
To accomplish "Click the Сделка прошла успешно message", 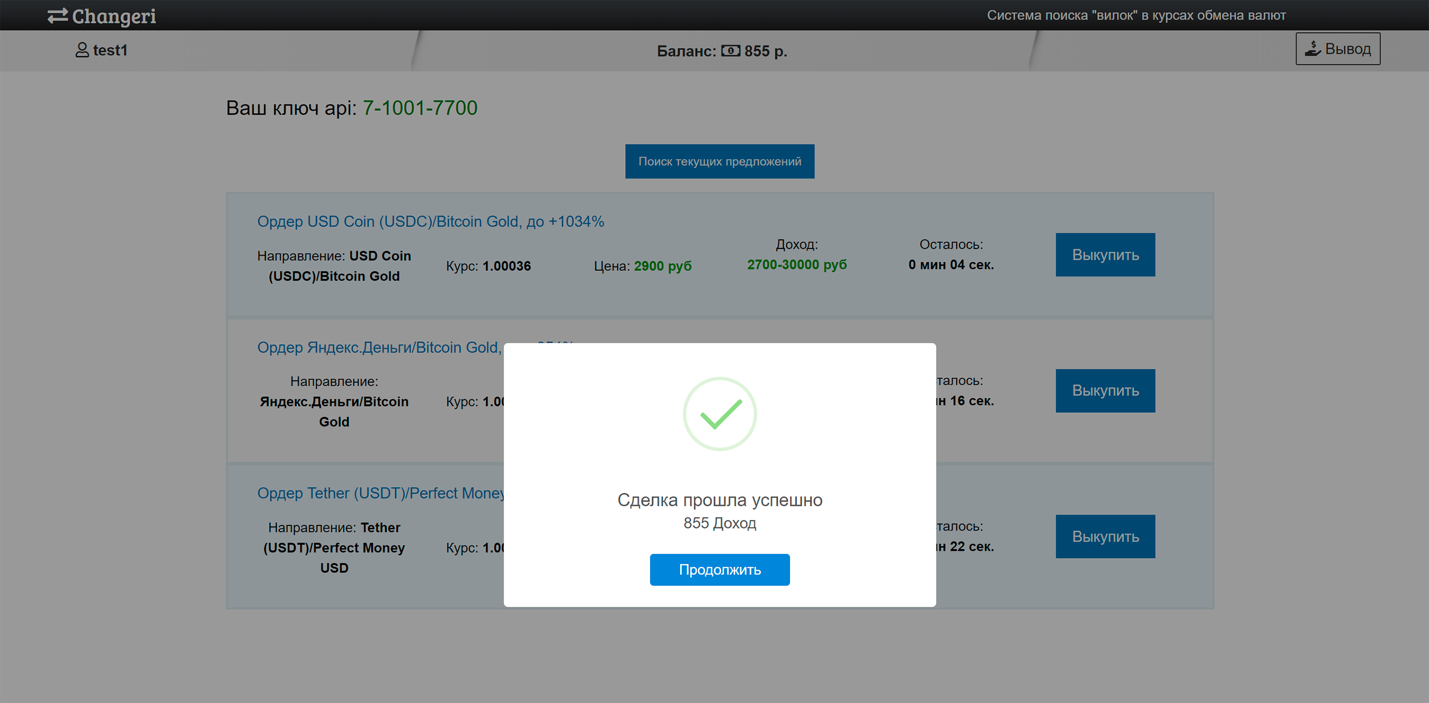I will coord(720,500).
